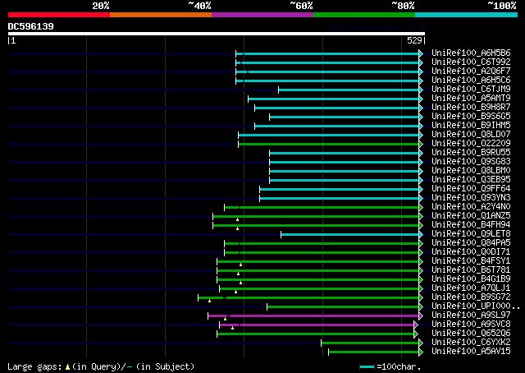Select the UniRef100_Q93YN3 label
Image resolution: width=525 pixels, height=373 pixels.
click(471, 198)
